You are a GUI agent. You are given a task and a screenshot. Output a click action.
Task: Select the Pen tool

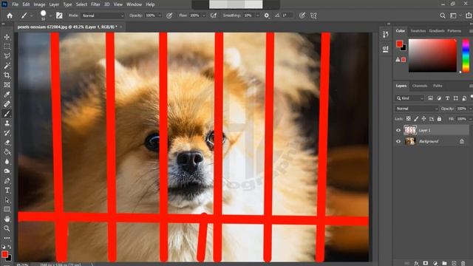7,180
